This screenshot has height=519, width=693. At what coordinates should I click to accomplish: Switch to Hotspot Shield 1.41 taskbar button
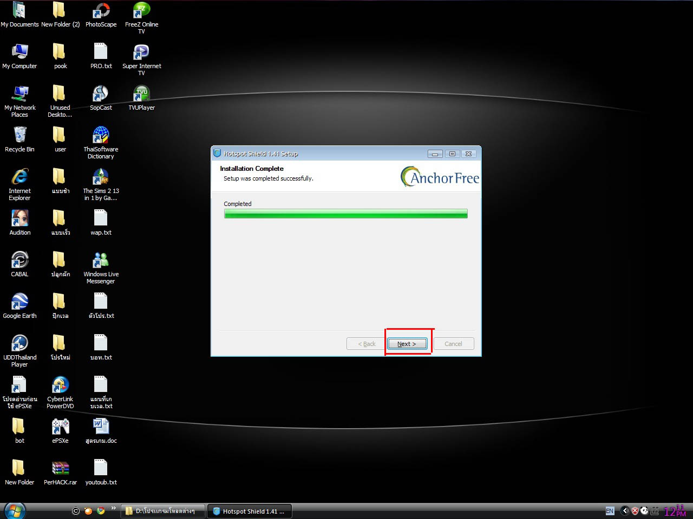(250, 511)
